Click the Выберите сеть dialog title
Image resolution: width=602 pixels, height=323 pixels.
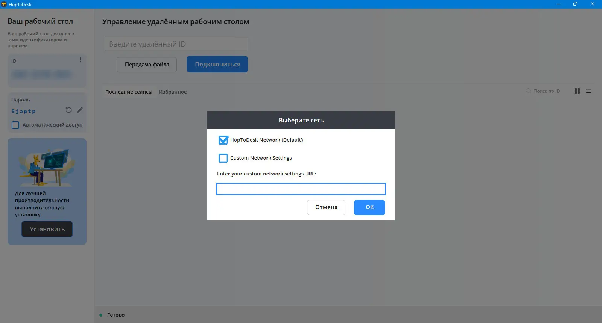301,120
